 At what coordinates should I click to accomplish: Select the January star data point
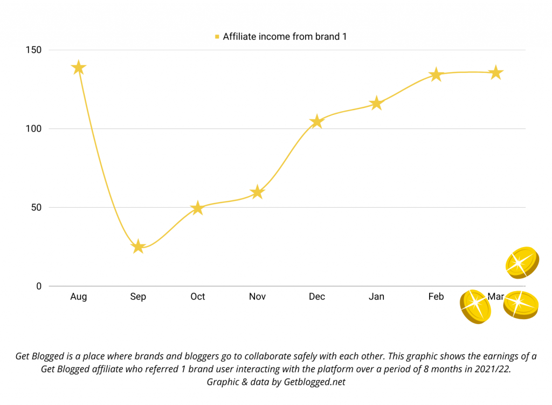376,104
